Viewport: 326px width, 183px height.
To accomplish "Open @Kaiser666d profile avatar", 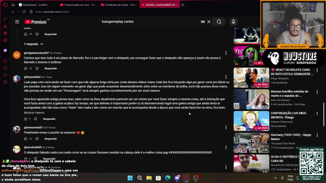I will click(17, 79).
